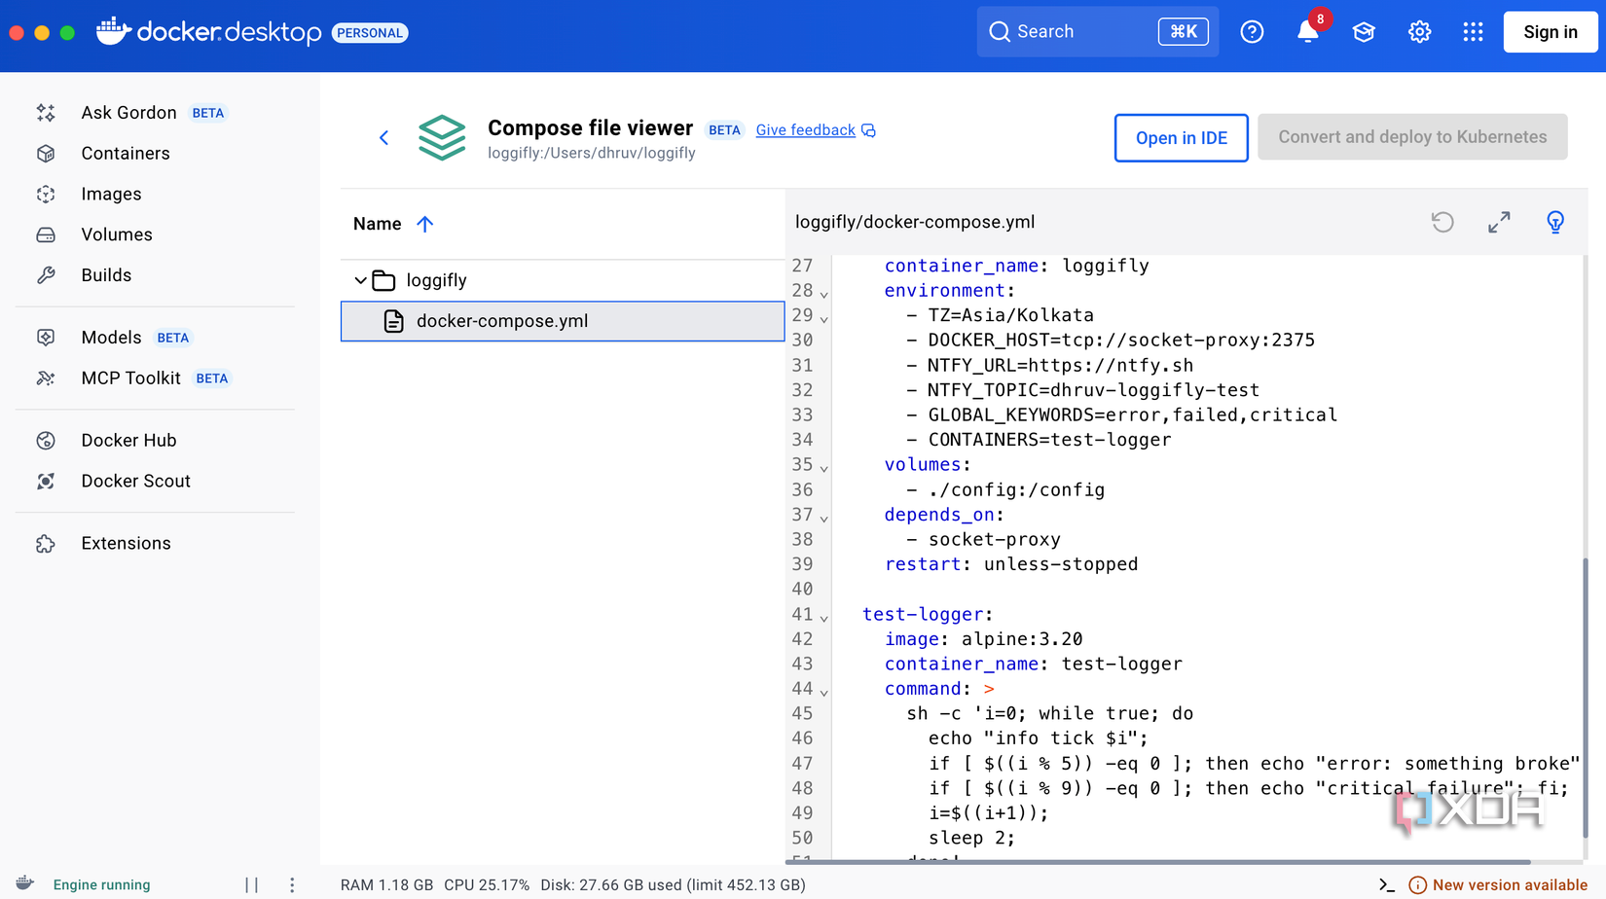The height and width of the screenshot is (899, 1606).
Task: Click the notifications bell icon
Action: (1307, 32)
